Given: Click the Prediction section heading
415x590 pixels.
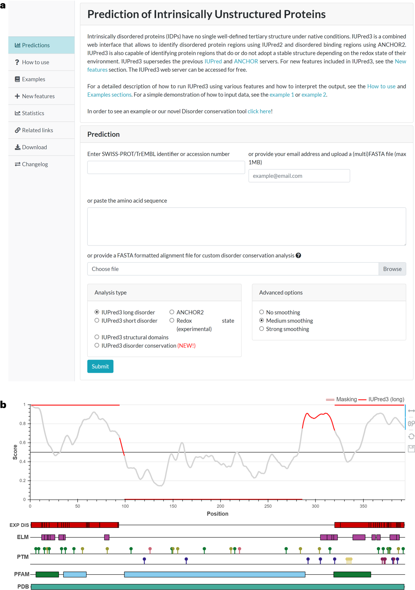Looking at the screenshot, I should pos(103,134).
